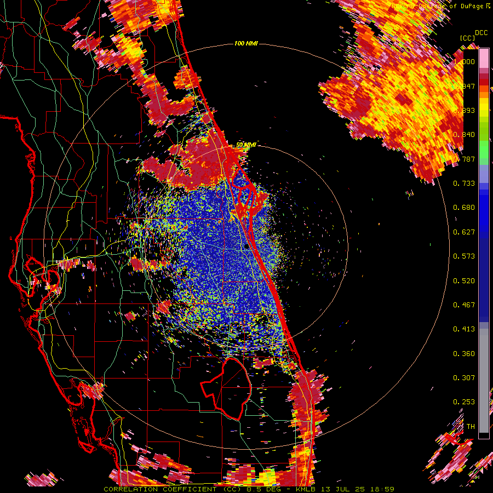Click the 0.360 value on the color scale
493x493 pixels.
(x=464, y=354)
